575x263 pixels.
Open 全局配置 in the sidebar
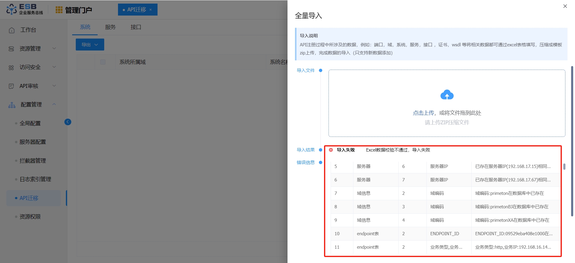(30, 123)
